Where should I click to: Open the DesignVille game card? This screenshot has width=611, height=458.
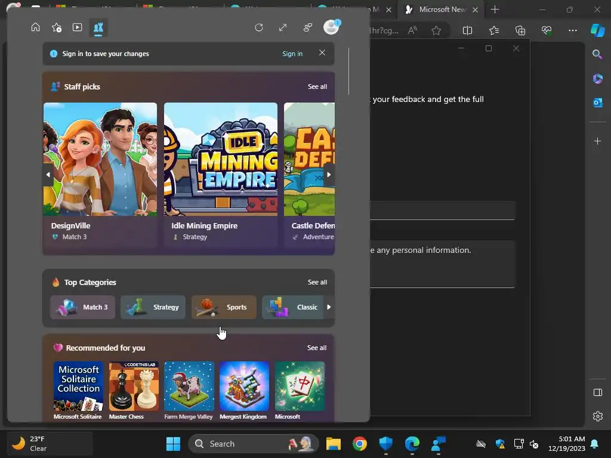point(100,175)
